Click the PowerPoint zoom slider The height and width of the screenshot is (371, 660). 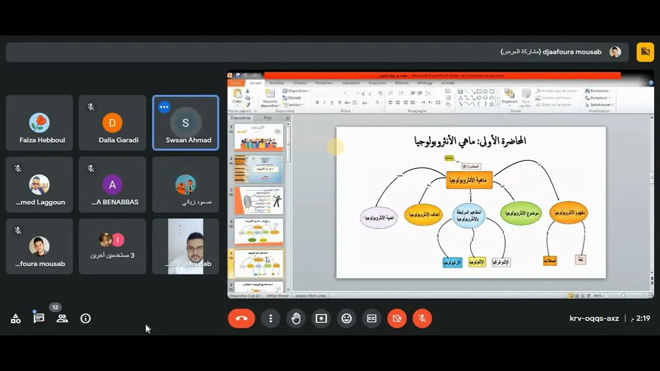[624, 296]
